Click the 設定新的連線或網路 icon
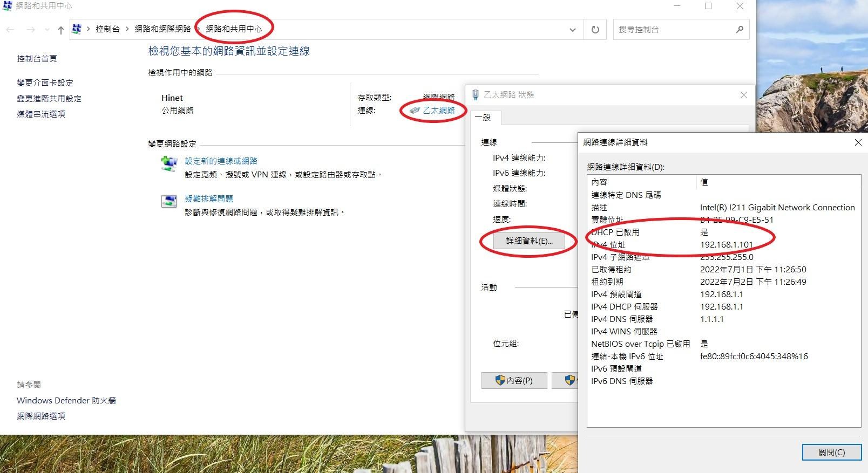868x473 pixels. pos(169,163)
